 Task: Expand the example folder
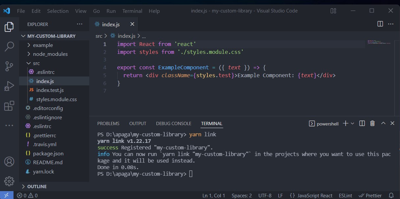[54, 45]
